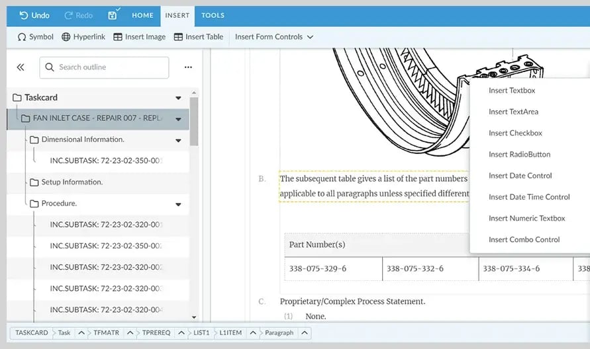Insert a Hyperlink from toolbar
Screen dimensions: 590x349
point(83,37)
